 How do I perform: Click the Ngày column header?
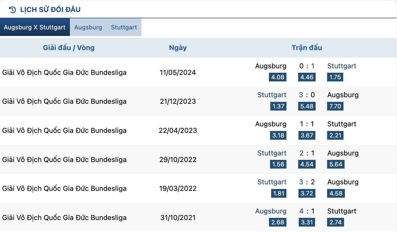point(178,48)
